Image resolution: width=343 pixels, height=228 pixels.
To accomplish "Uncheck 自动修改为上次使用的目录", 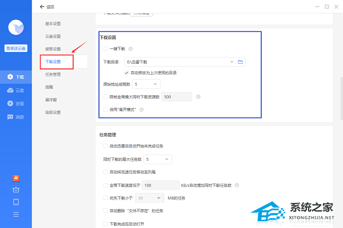I will click(126, 72).
